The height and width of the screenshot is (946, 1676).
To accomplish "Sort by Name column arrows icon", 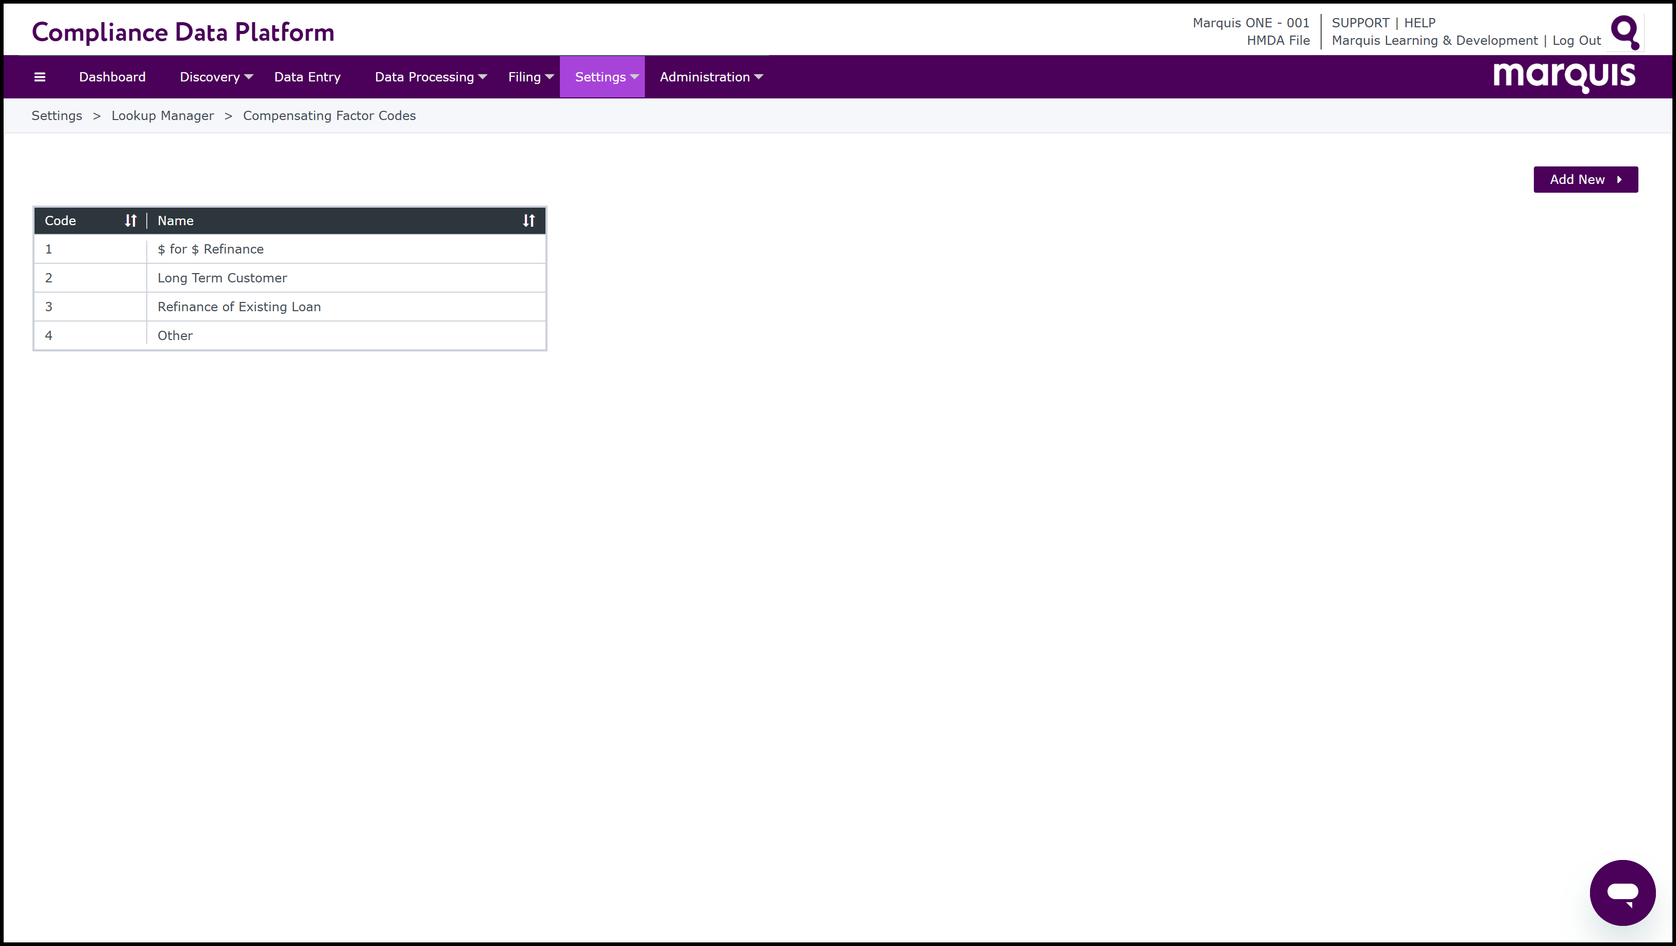I will 528,221.
